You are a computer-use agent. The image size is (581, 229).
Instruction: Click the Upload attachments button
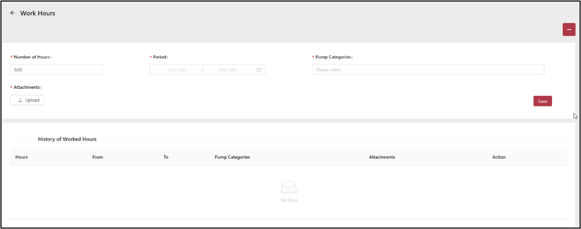28,100
